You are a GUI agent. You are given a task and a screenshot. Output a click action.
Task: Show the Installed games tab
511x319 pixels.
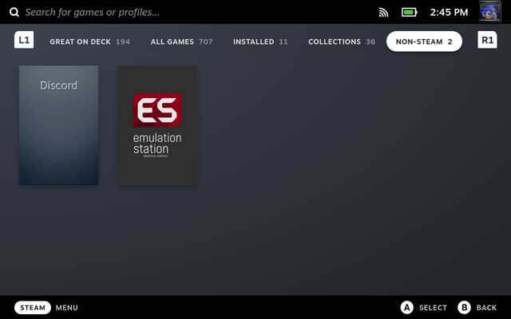pyautogui.click(x=260, y=41)
